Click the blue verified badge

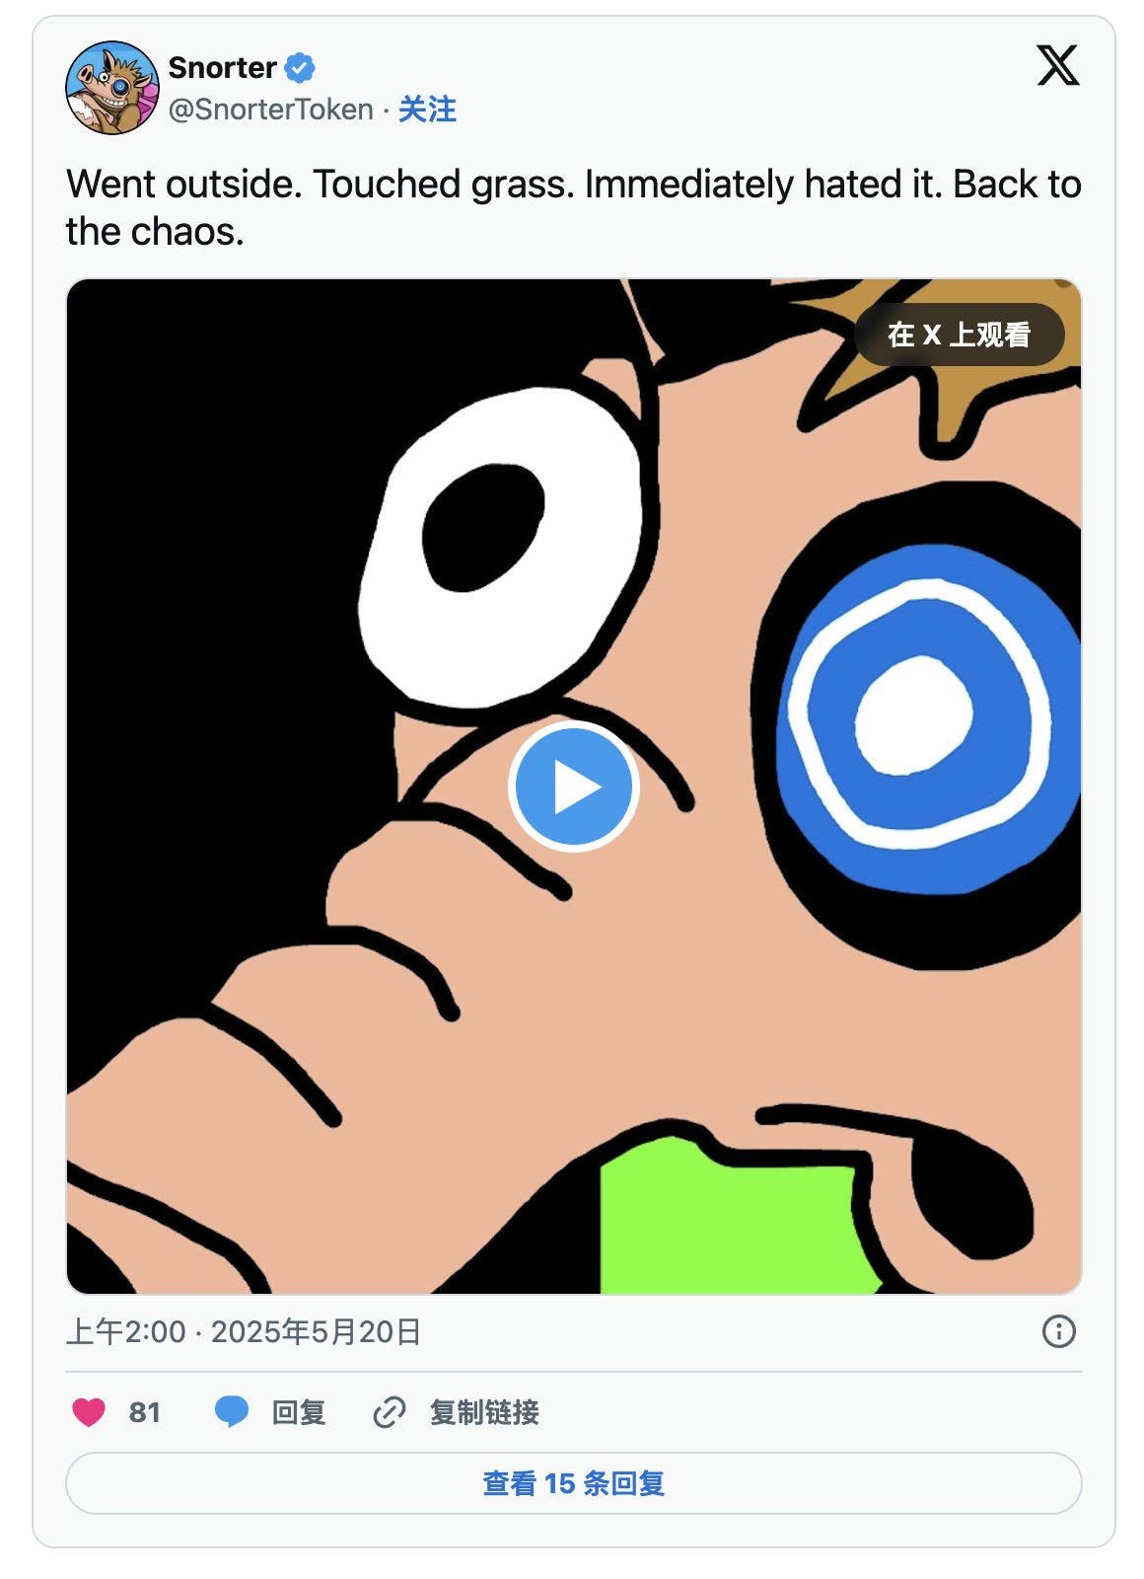point(300,68)
